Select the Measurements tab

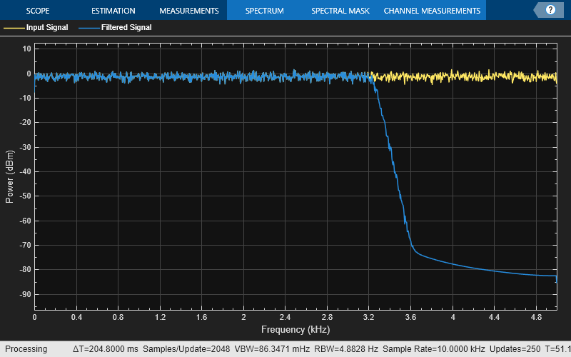(188, 11)
